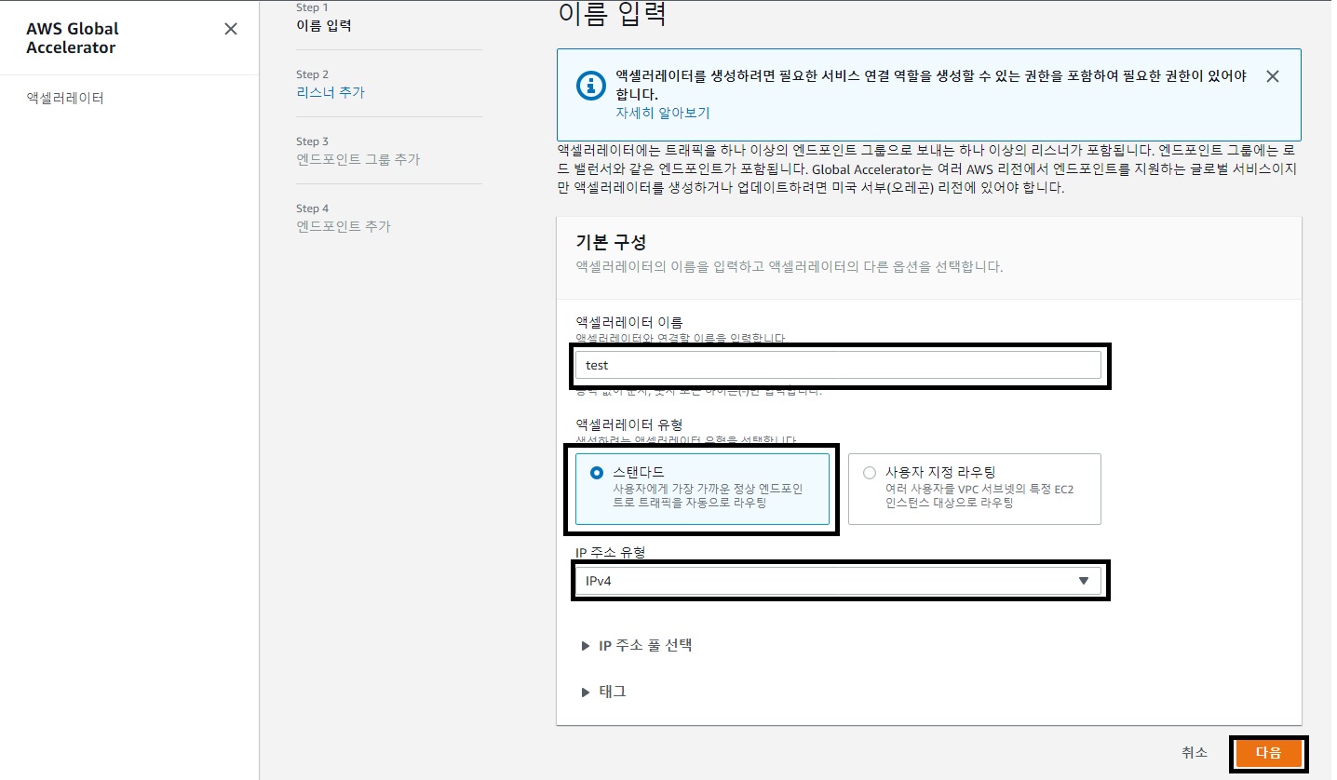Close the AWS Global Accelerator side panel
This screenshot has height=780, width=1337.
(231, 29)
